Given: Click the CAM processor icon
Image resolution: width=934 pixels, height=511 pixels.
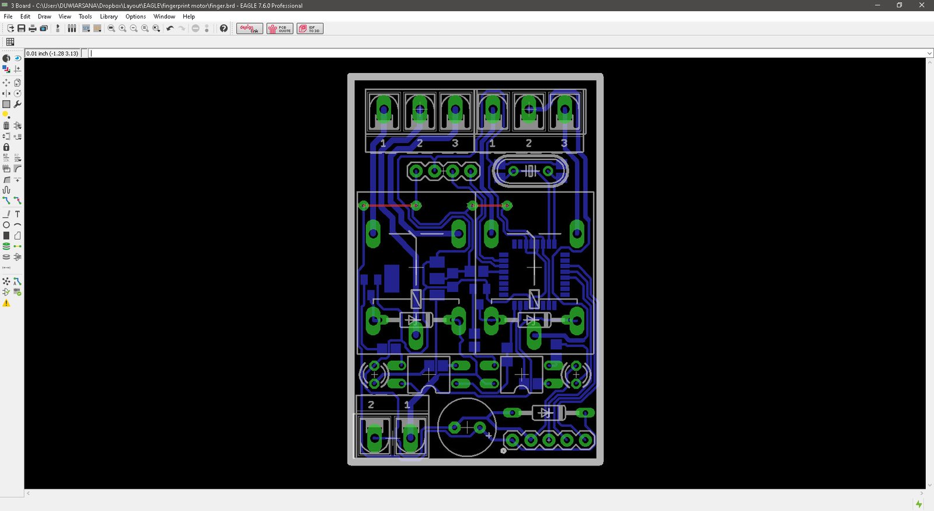Looking at the screenshot, I should pos(44,28).
